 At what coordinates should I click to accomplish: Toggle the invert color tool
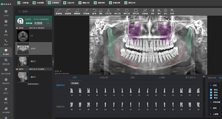152,11
